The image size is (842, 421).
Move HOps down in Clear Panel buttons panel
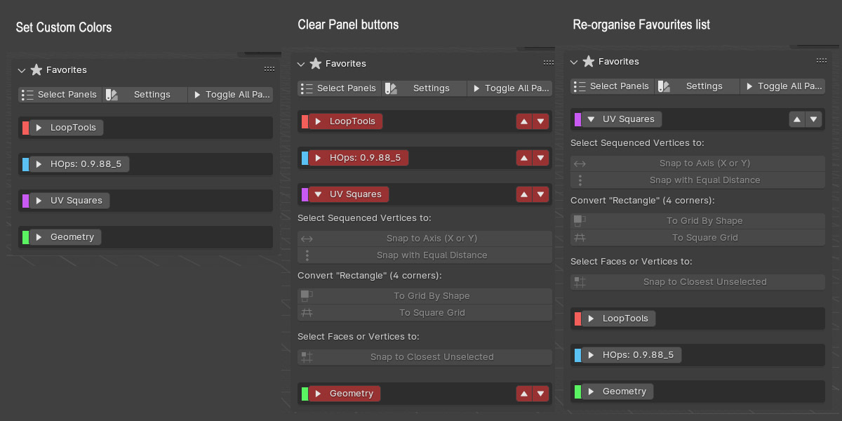point(540,158)
